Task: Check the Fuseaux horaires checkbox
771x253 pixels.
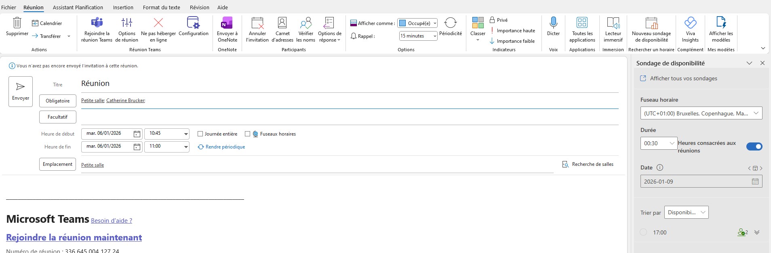Action: [248, 134]
